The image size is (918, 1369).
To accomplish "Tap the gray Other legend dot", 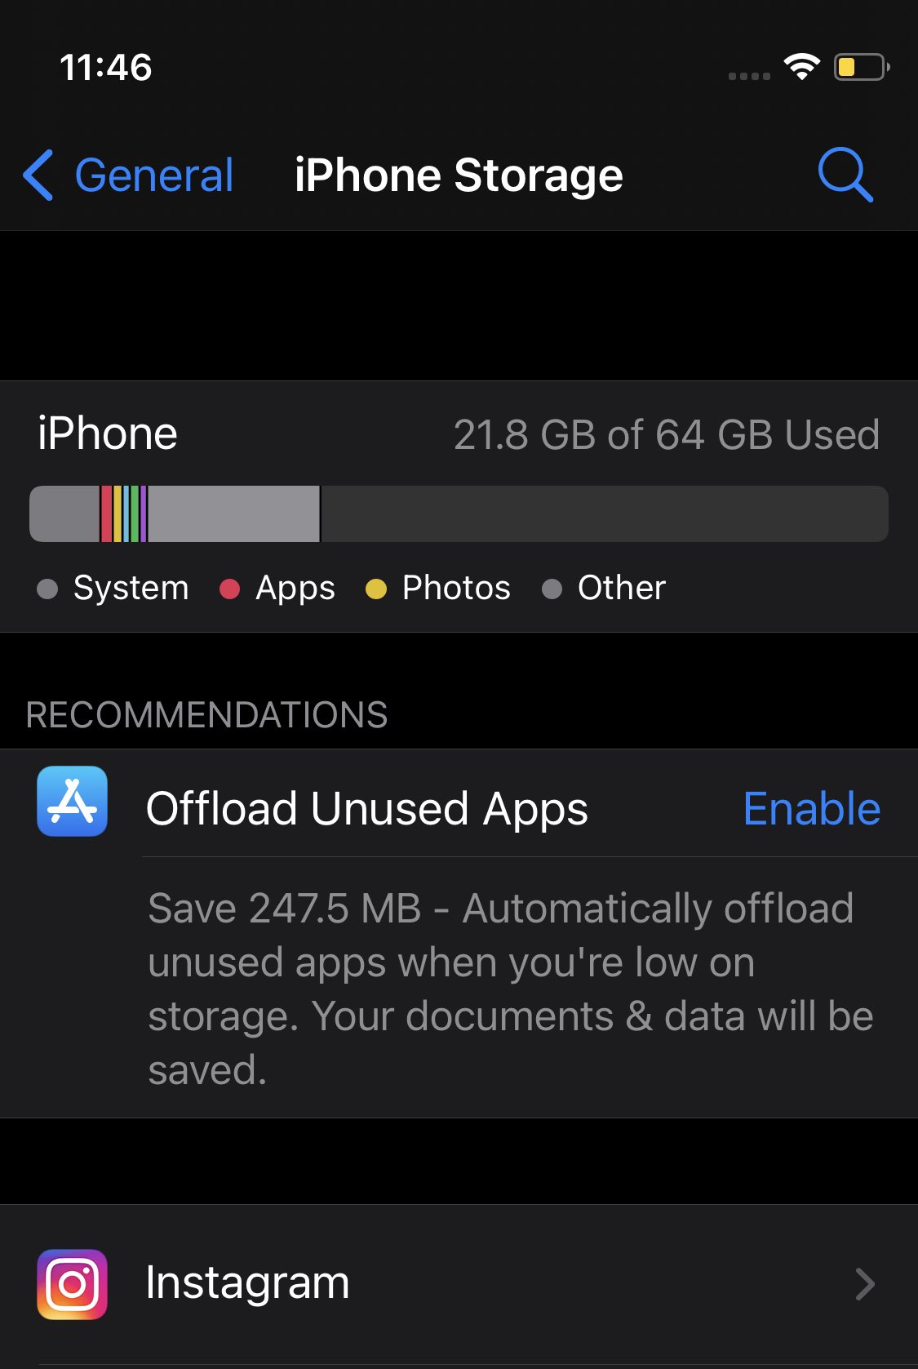I will tap(552, 589).
